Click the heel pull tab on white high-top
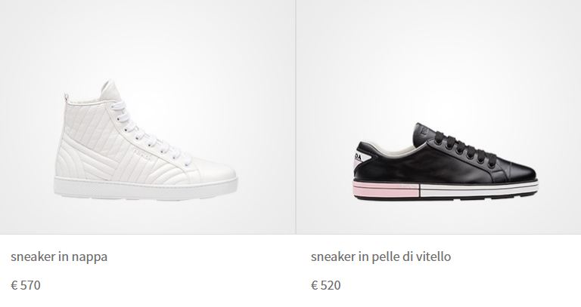Viewport: 581px width, 307px height. point(67,98)
